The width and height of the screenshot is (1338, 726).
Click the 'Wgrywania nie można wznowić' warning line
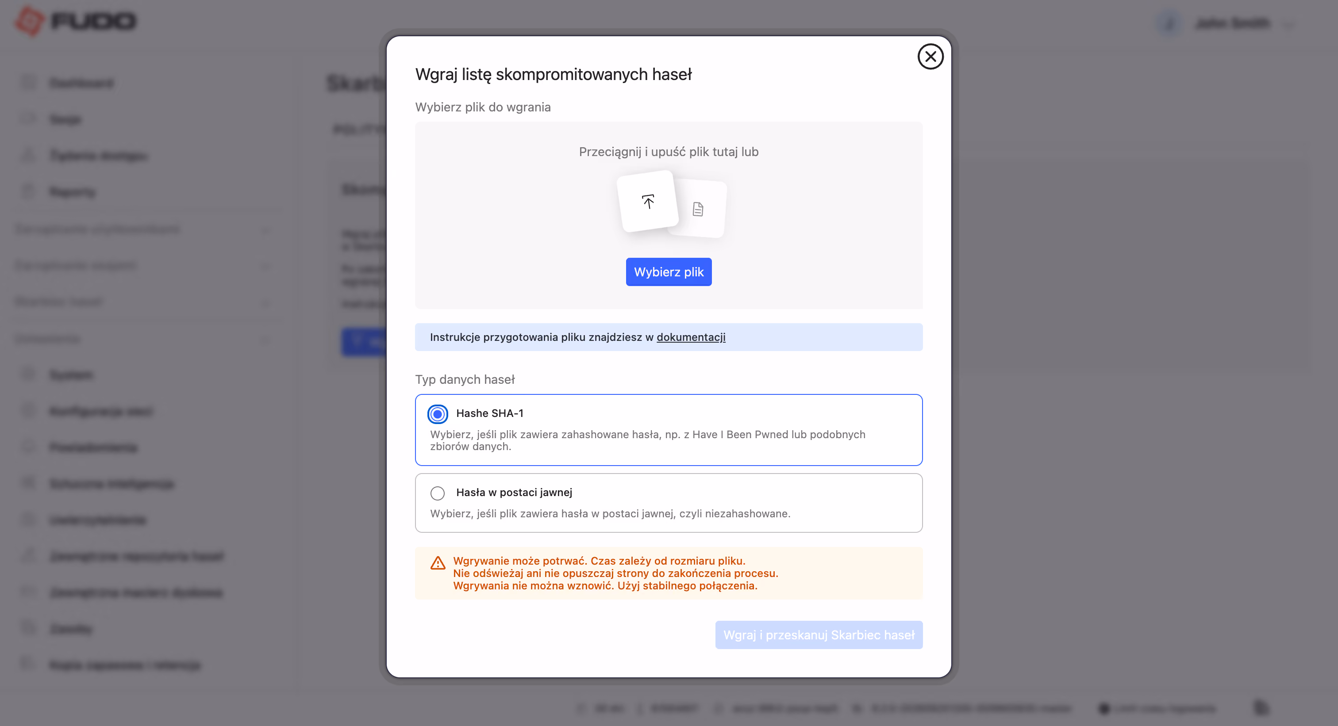pos(604,586)
